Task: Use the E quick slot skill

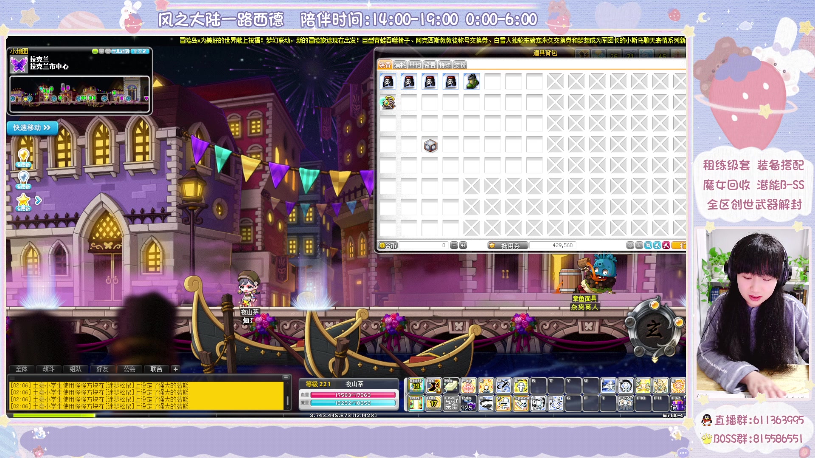Action: 520,385
